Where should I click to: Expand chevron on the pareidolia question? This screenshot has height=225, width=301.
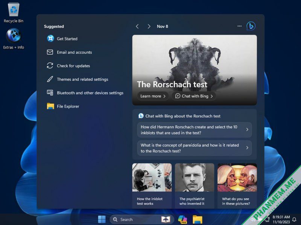pos(247,148)
